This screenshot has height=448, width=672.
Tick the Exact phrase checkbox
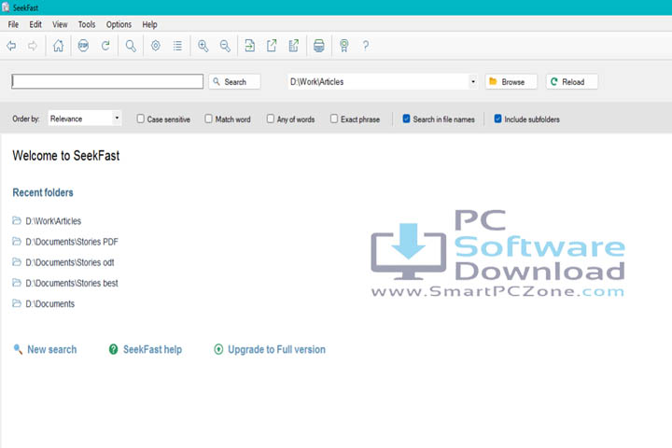click(334, 119)
